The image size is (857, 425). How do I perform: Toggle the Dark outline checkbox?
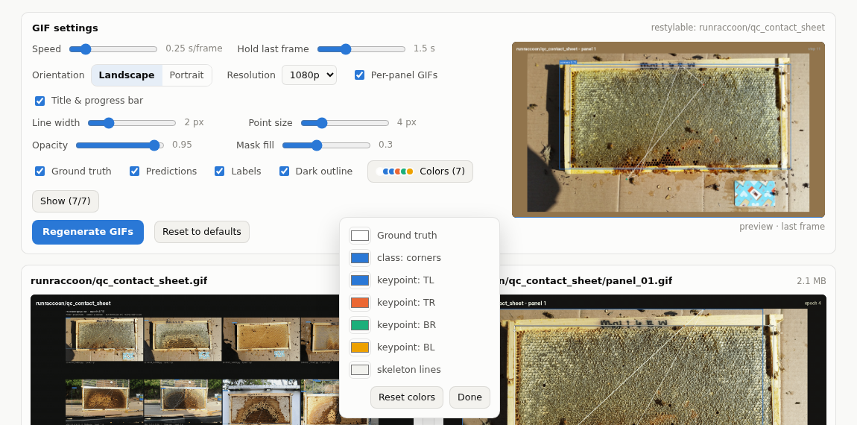tap(284, 171)
